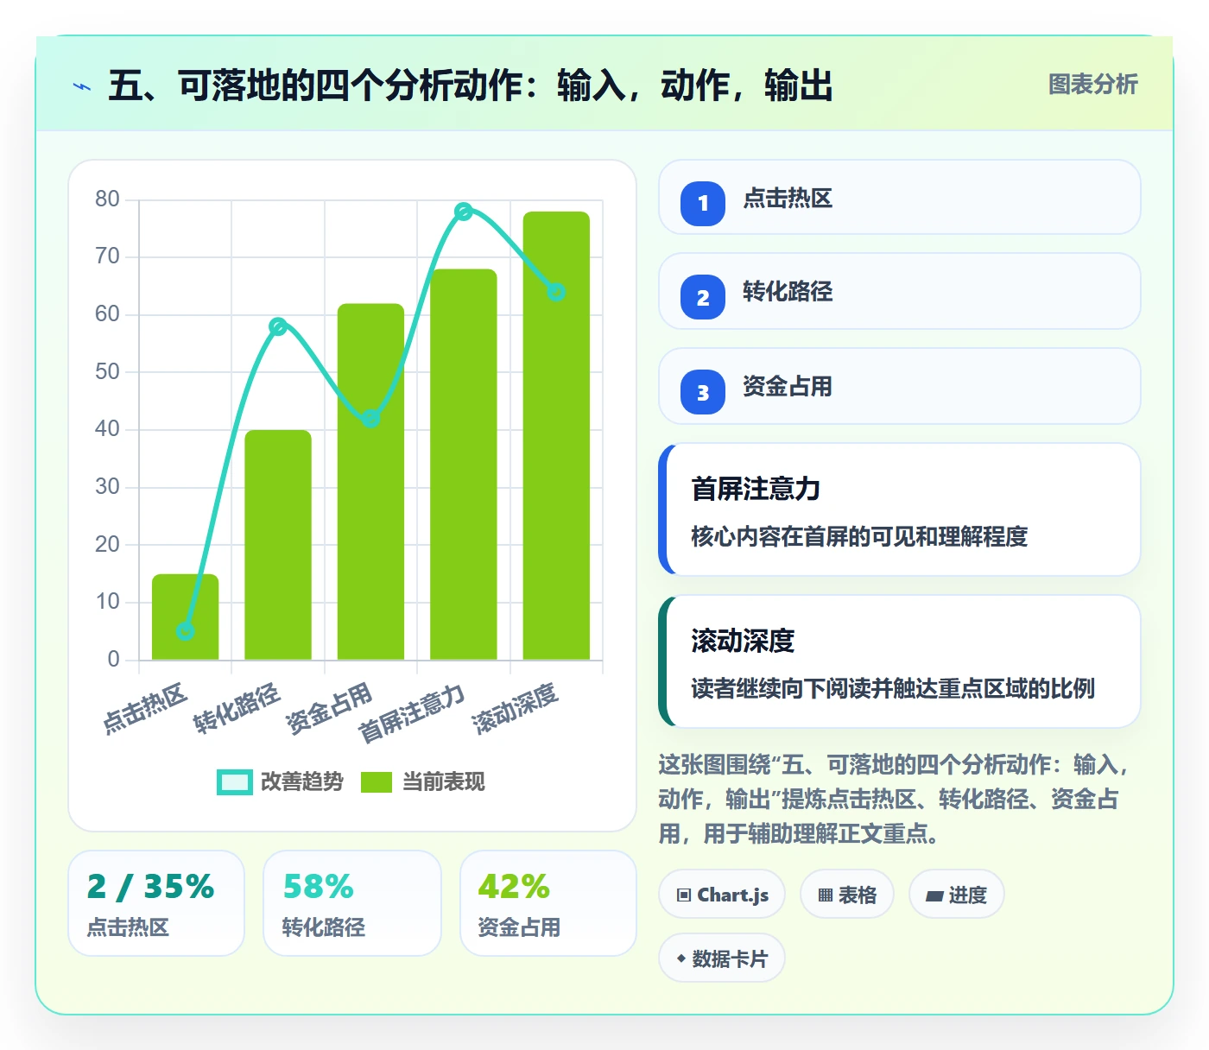The height and width of the screenshot is (1050, 1209).
Task: Open the 图表分析 label in the header
Action: [x=1093, y=85]
